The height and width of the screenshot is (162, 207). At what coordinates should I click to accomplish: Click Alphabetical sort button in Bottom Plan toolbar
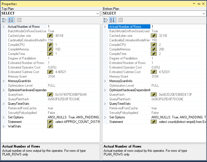pyautogui.click(x=112, y=20)
